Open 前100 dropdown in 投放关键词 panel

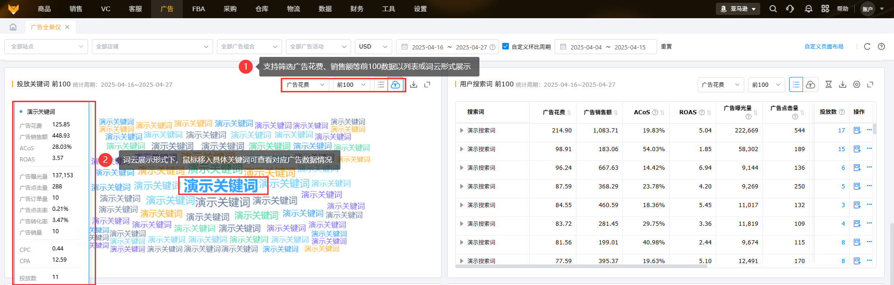[x=352, y=84]
